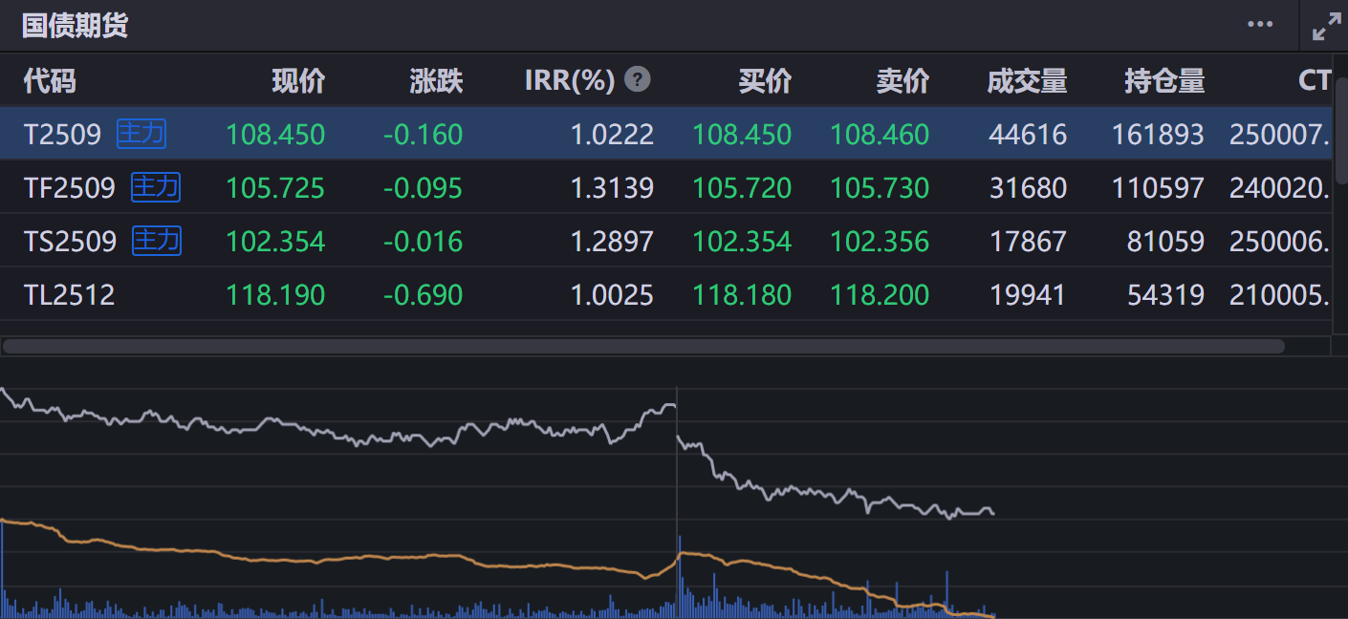Click the T2509 ask price 108.460
Screen dimensions: 1348x619
click(880, 135)
